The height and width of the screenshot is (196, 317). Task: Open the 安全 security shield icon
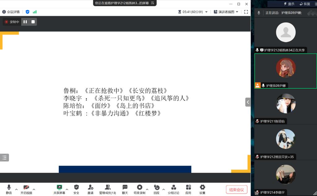[76, 189]
